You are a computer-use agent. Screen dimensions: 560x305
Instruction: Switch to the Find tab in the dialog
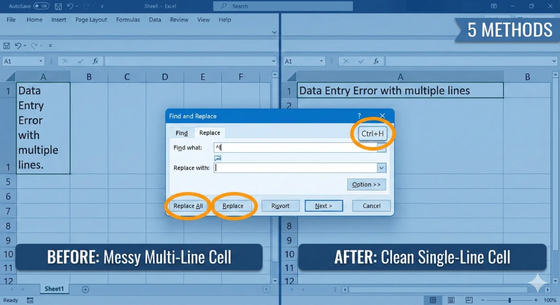pos(182,133)
